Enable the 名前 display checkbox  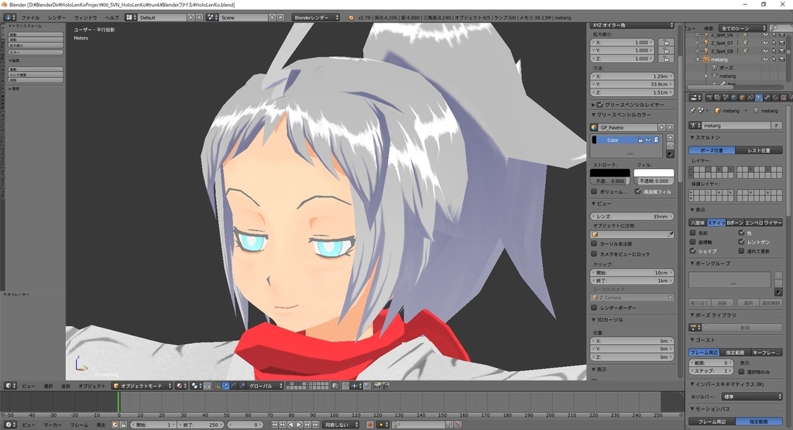tap(693, 232)
